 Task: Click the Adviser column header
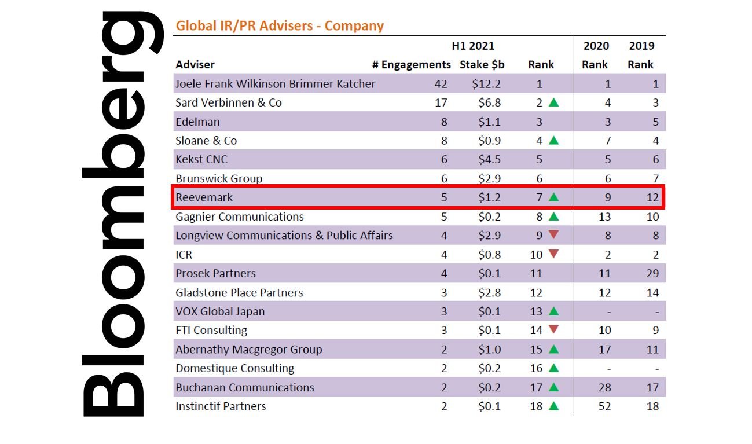(195, 65)
